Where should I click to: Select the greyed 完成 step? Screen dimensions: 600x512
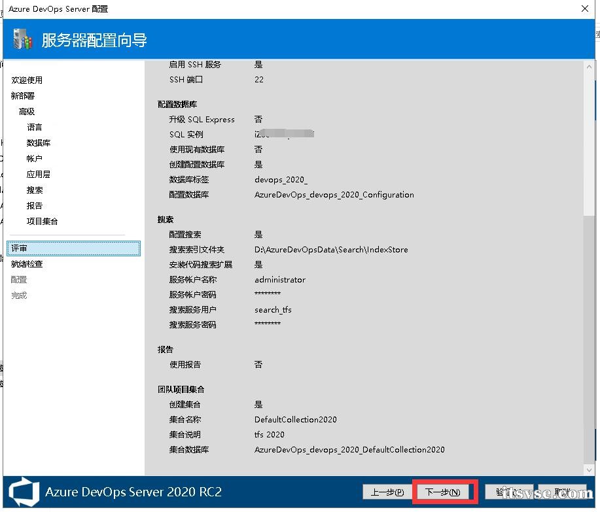pos(19,296)
